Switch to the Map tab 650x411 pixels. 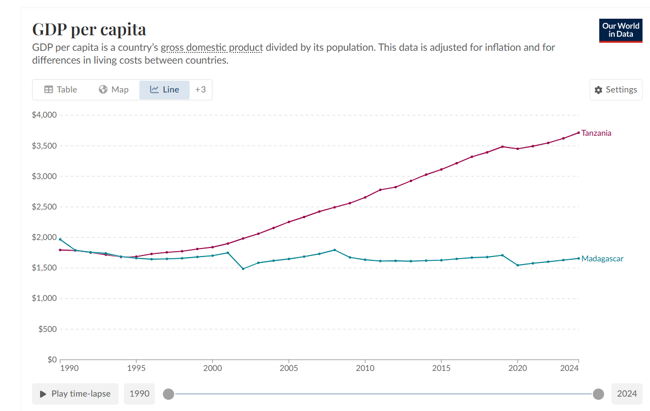(113, 90)
